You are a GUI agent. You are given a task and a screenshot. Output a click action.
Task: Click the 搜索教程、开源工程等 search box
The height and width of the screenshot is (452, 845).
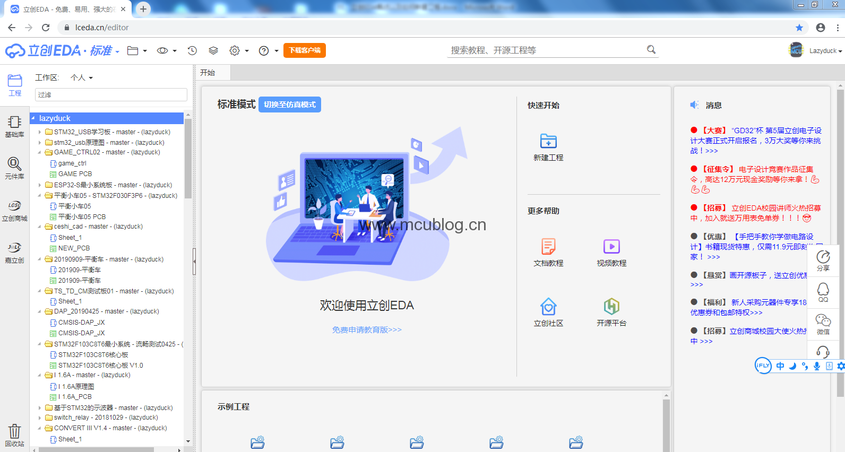pyautogui.click(x=547, y=50)
